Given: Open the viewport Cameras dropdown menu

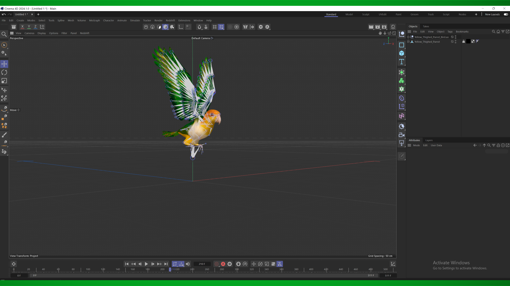Looking at the screenshot, I should point(29,33).
